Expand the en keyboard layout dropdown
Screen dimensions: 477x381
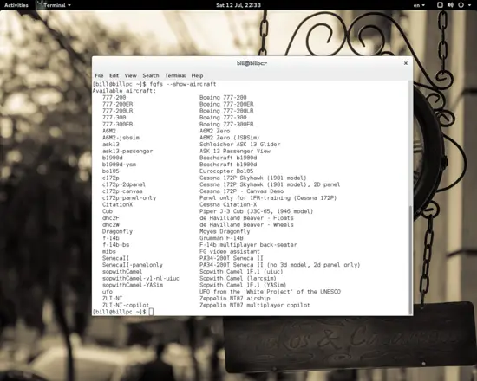(x=419, y=5)
